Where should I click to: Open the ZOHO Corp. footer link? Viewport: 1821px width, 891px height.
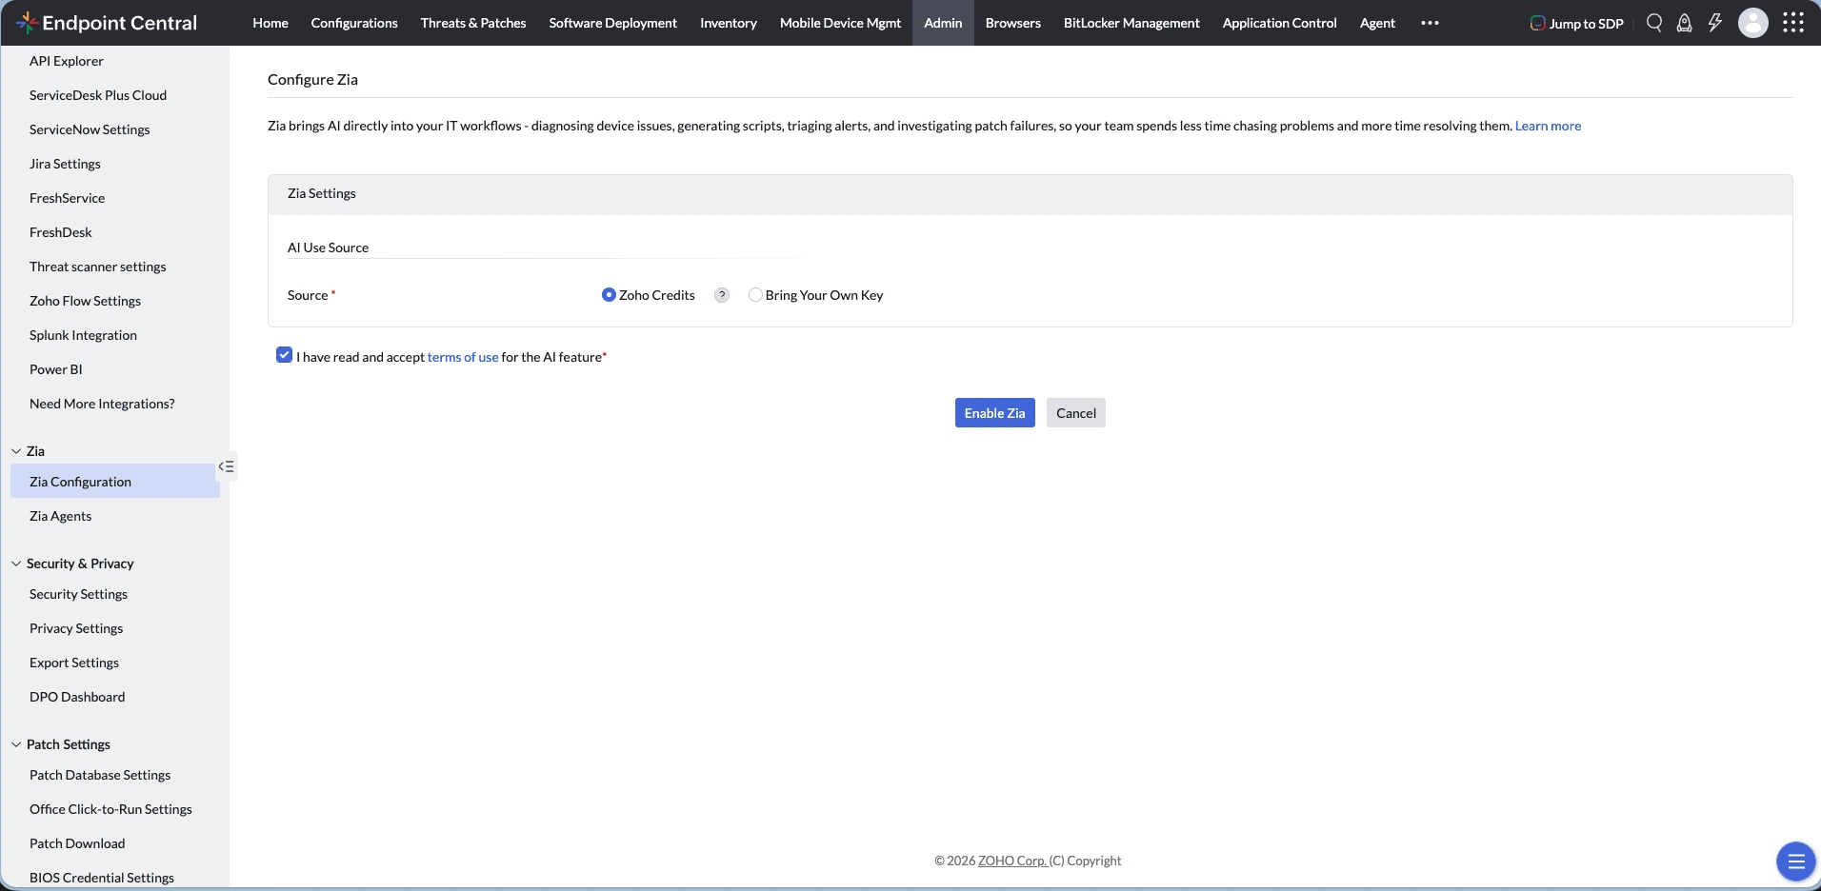click(x=1012, y=861)
